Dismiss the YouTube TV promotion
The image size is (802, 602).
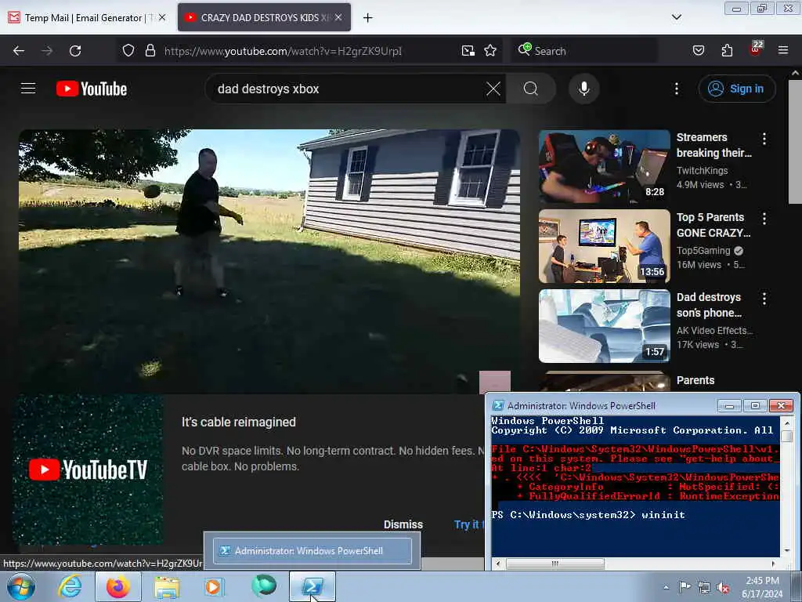pos(403,524)
